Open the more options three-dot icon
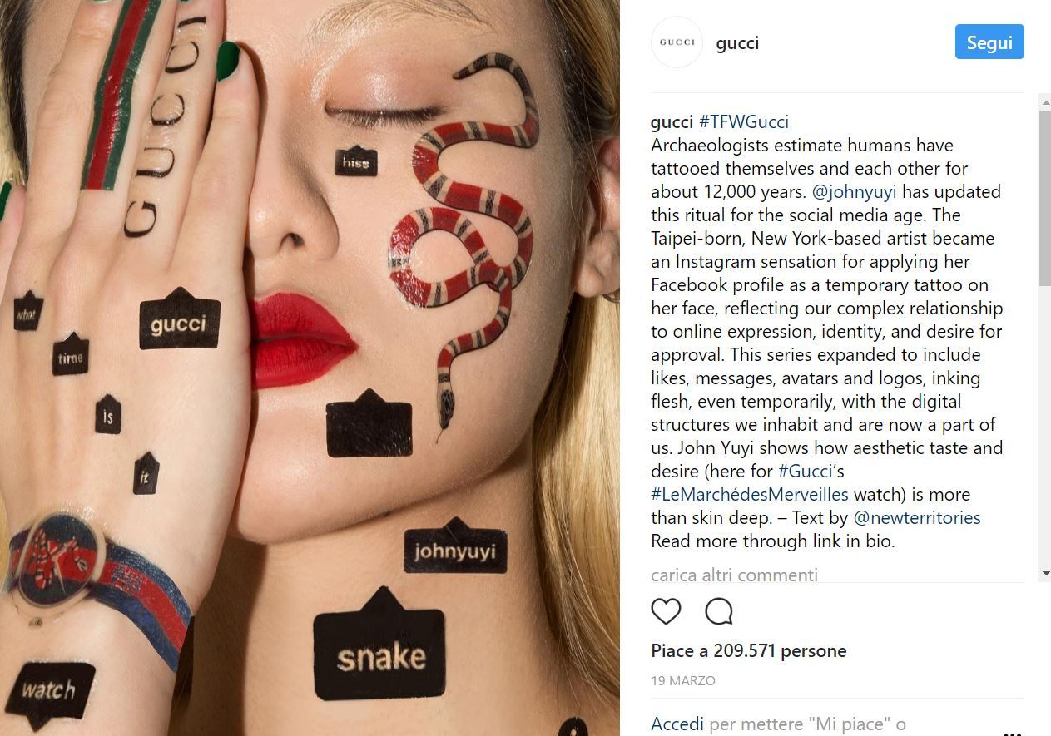The width and height of the screenshot is (1051, 736). point(1012,732)
